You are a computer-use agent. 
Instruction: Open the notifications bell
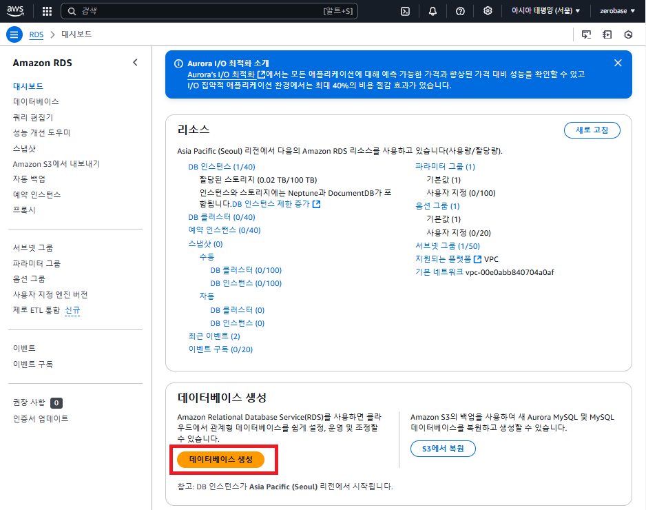pos(433,11)
